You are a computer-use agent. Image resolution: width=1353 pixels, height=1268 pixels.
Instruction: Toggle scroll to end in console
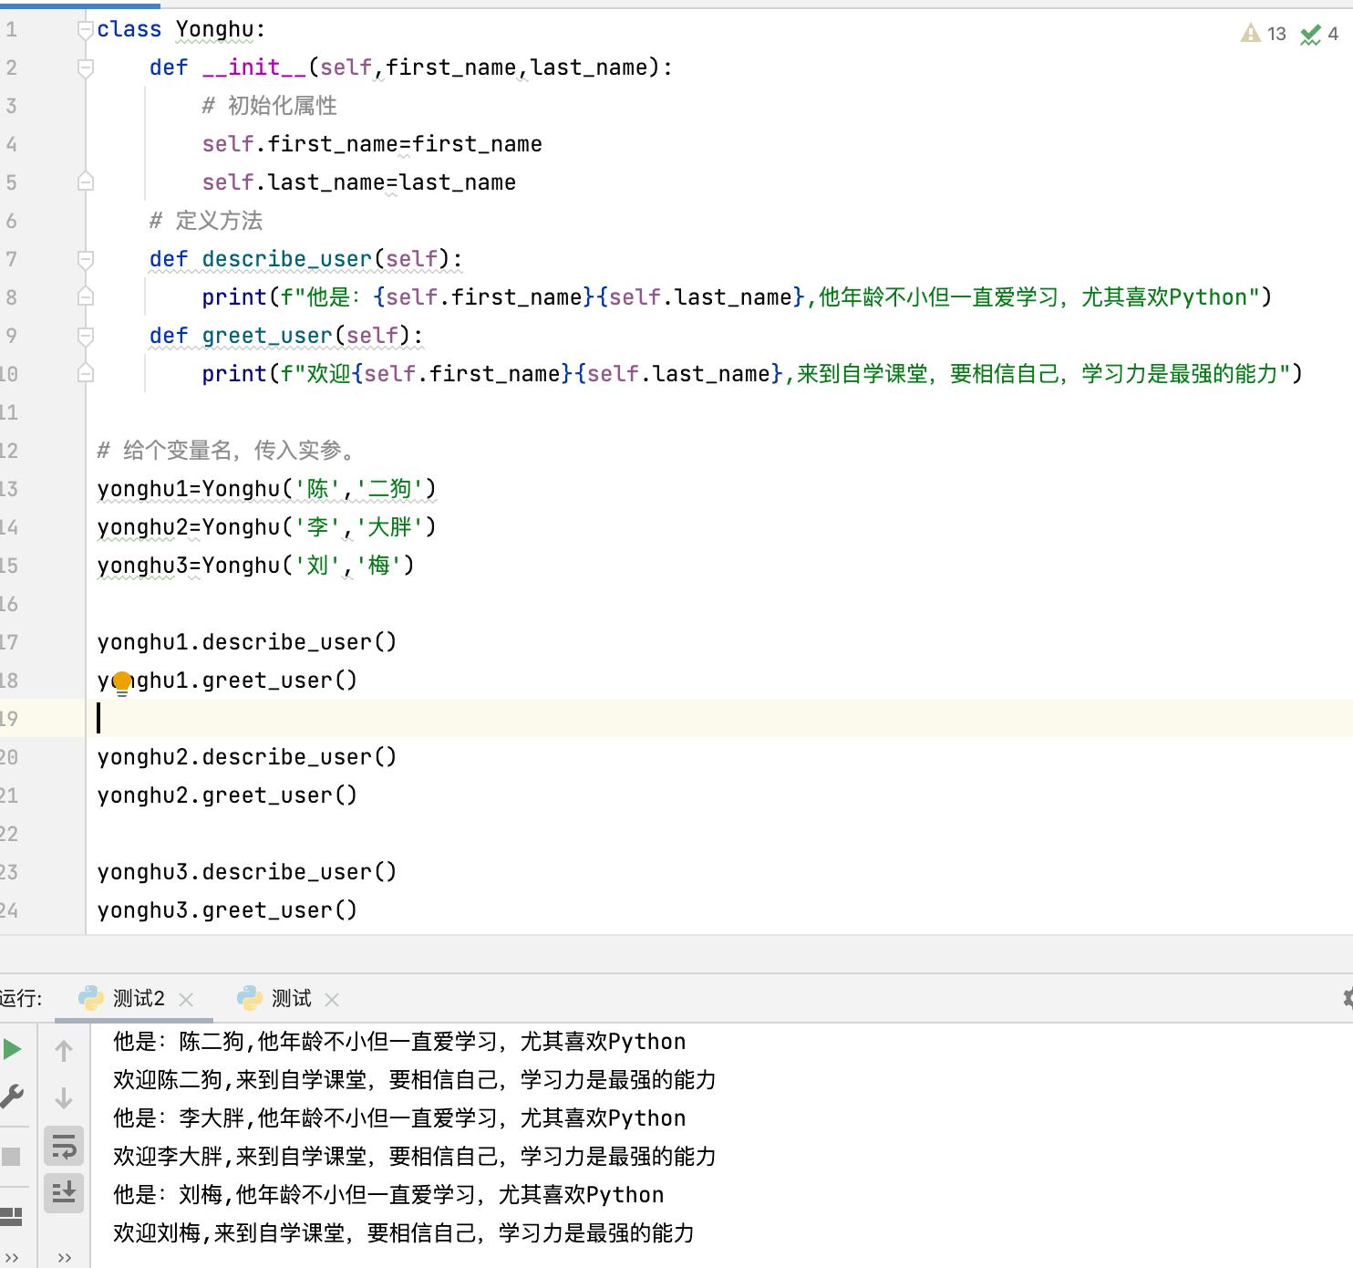pos(64,1192)
